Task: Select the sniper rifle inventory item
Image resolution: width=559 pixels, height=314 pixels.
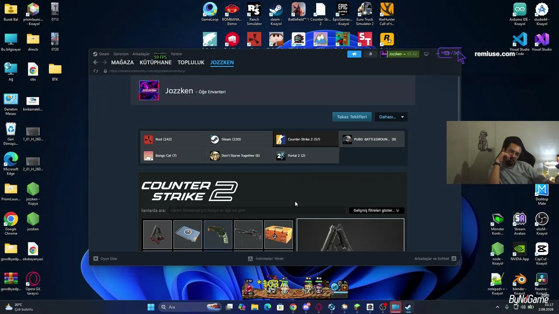Action: point(248,235)
